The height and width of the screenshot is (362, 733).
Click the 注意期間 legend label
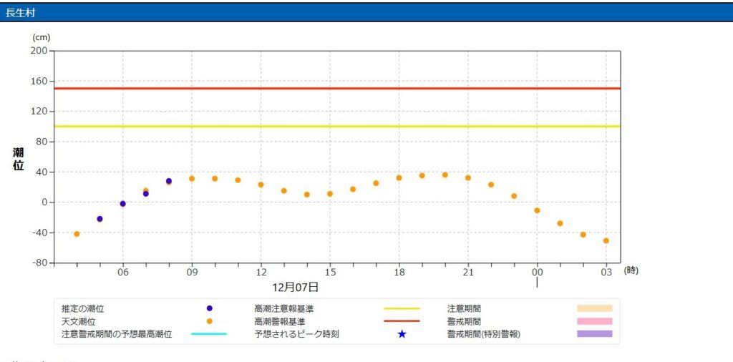pos(464,308)
